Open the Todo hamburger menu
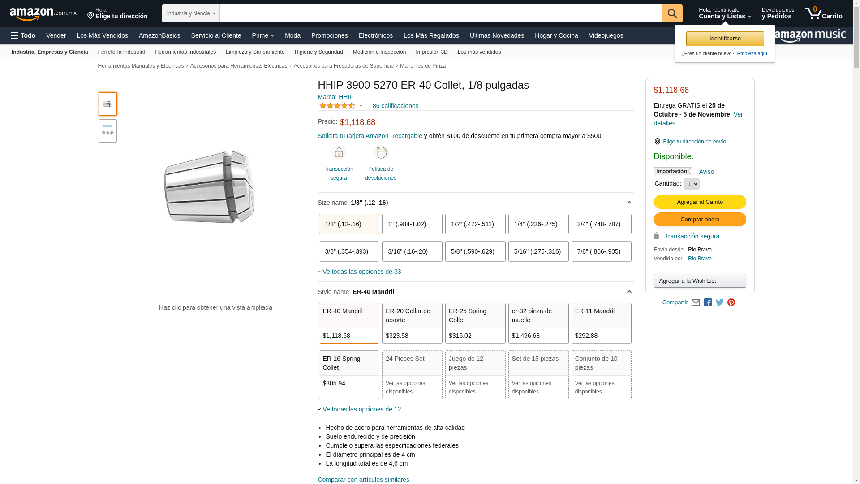The width and height of the screenshot is (860, 484). click(x=23, y=35)
